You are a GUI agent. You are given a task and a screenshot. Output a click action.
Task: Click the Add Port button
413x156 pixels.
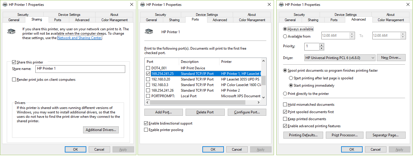[x=163, y=112]
